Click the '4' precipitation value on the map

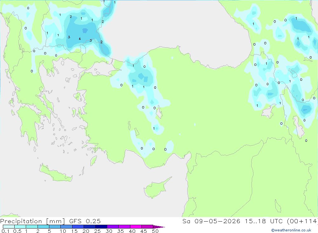pyautogui.click(x=80, y=39)
